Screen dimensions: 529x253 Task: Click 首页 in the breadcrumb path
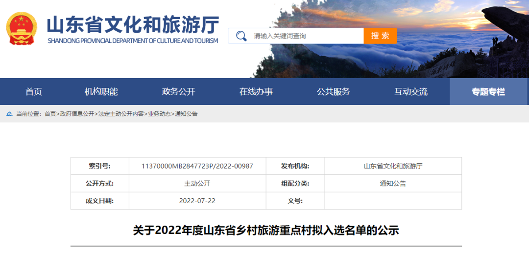[x=50, y=114]
